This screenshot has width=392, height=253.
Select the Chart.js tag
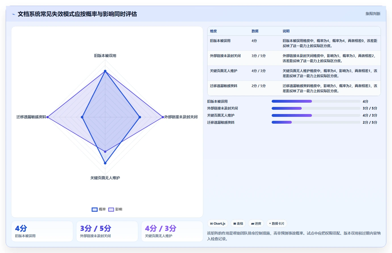tap(218, 224)
